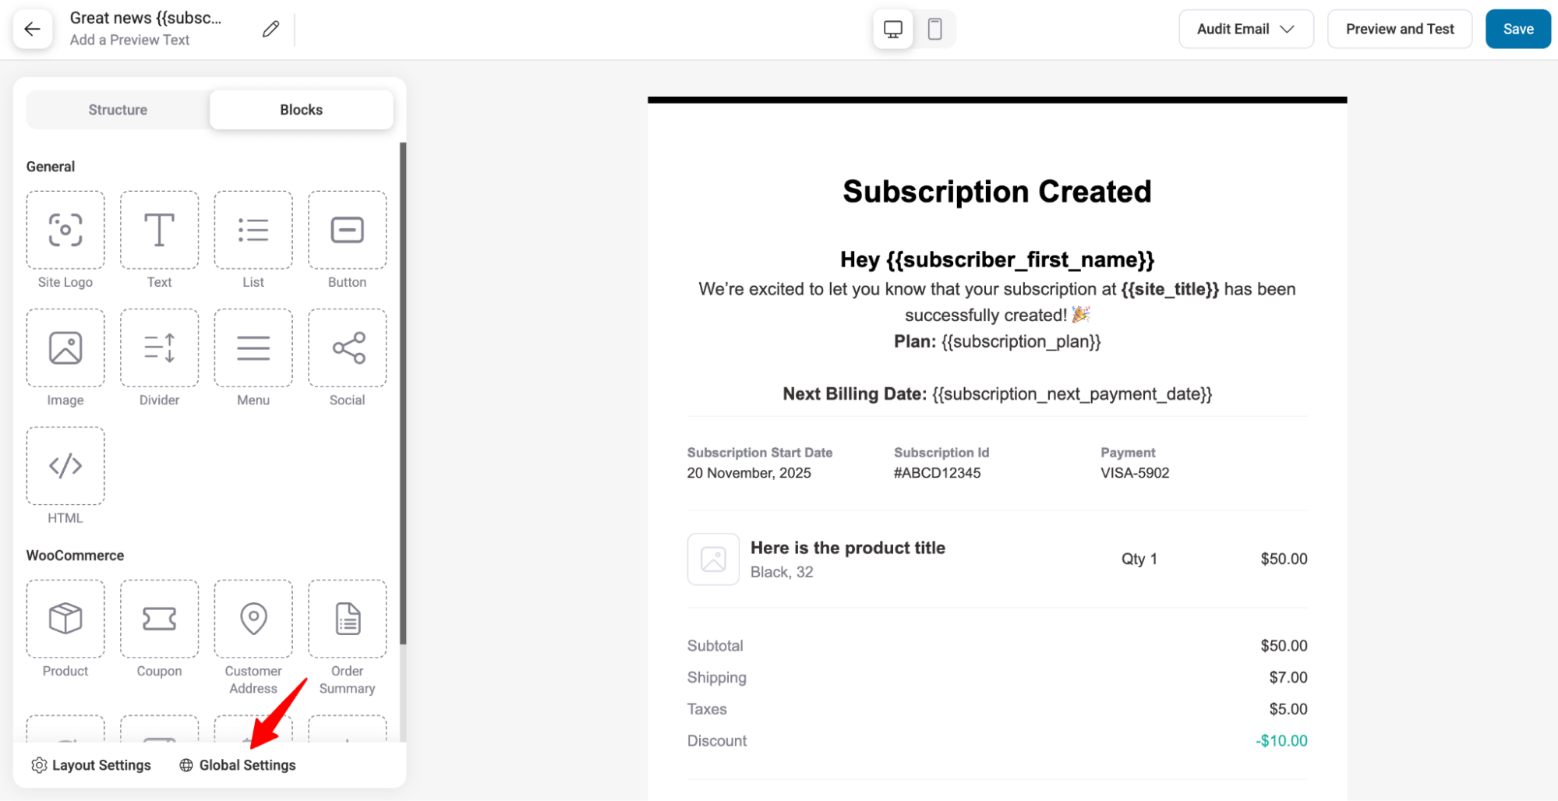Insert a List block
1558x801 pixels.
pyautogui.click(x=253, y=231)
